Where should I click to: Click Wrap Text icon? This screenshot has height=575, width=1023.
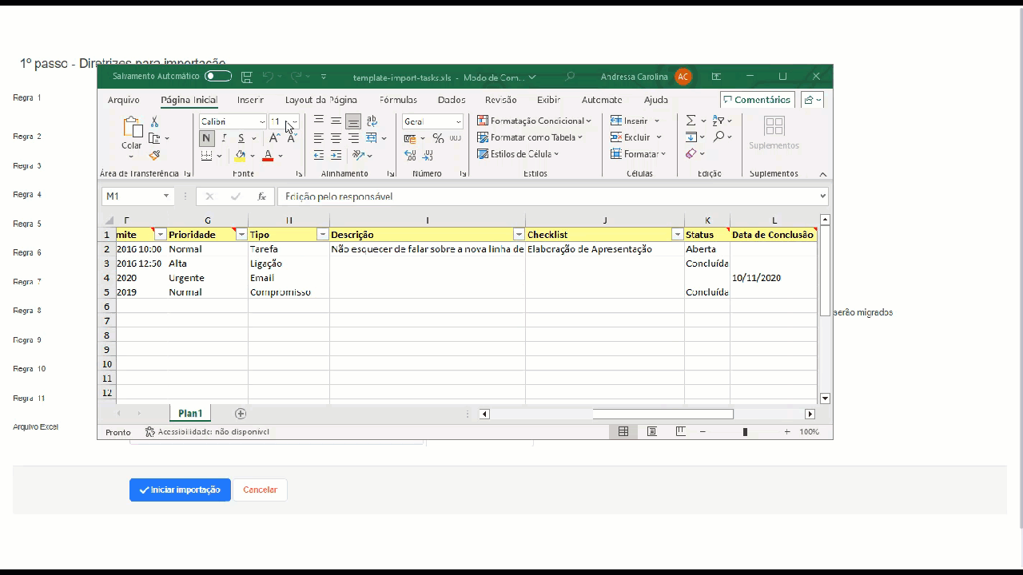tap(372, 121)
